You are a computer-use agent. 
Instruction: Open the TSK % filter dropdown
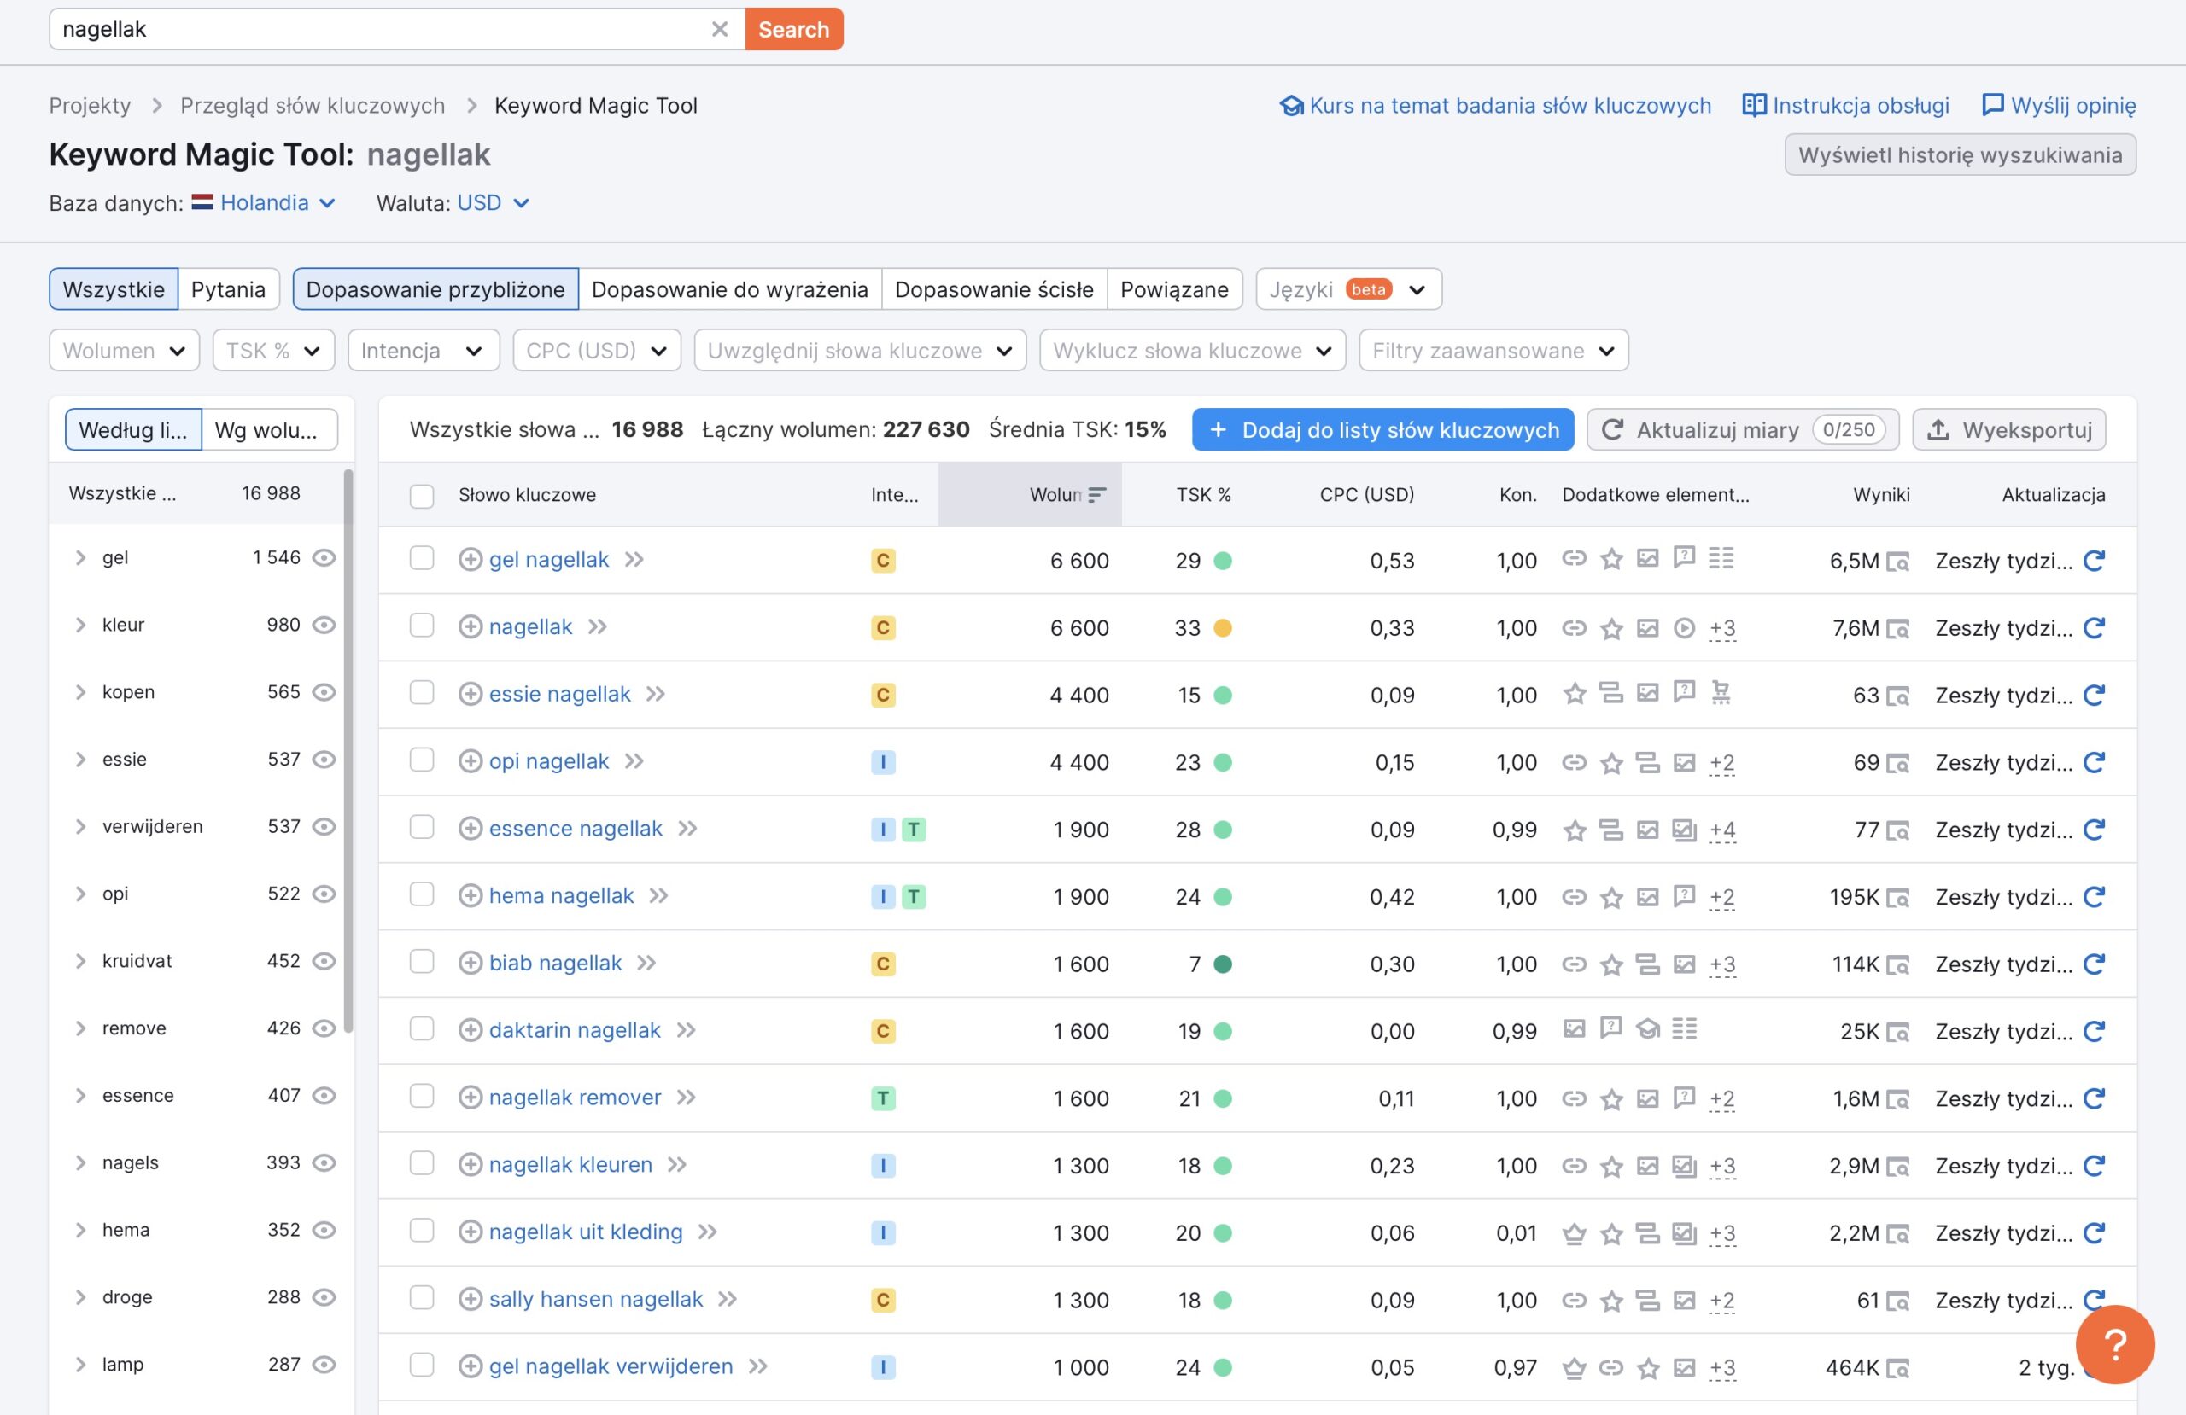tap(274, 351)
